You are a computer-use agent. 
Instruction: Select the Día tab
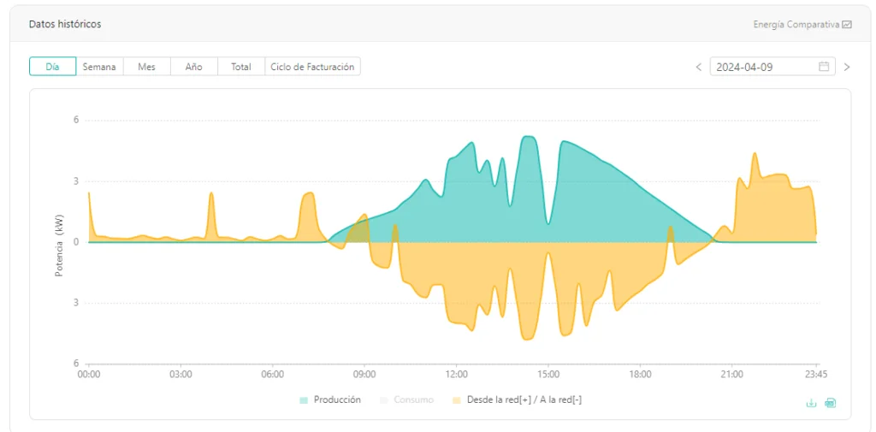click(52, 67)
